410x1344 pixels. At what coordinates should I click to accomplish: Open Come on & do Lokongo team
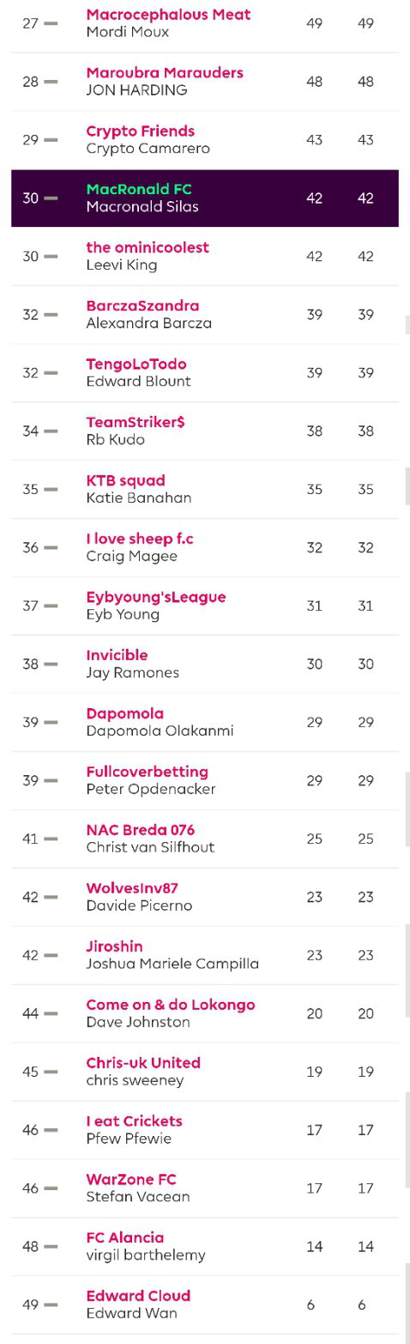tap(171, 1005)
